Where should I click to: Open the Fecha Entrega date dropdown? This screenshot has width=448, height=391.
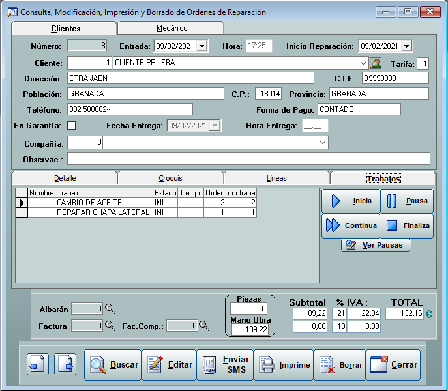click(x=215, y=125)
